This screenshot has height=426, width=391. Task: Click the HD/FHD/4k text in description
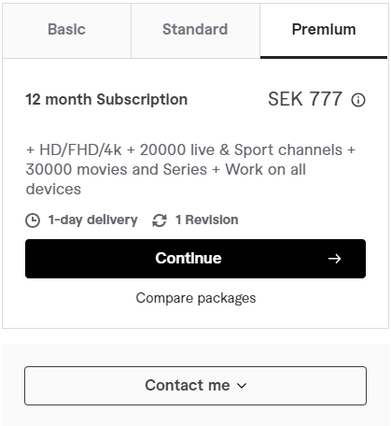[80, 149]
